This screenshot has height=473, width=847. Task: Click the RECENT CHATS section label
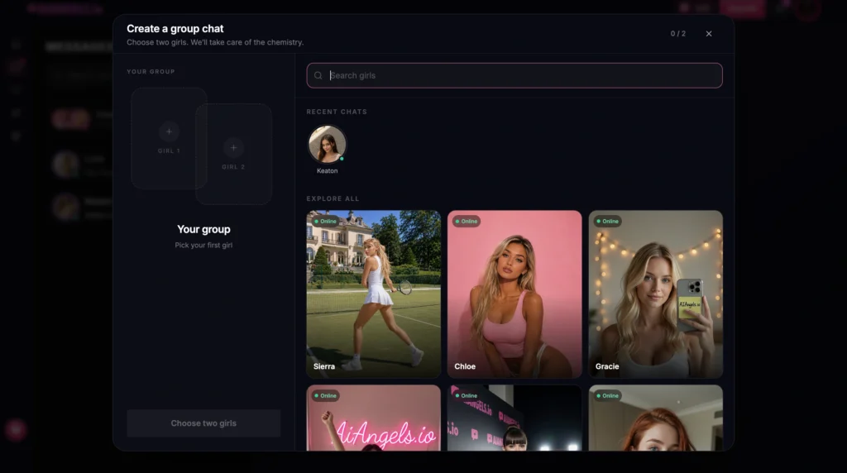coord(337,112)
